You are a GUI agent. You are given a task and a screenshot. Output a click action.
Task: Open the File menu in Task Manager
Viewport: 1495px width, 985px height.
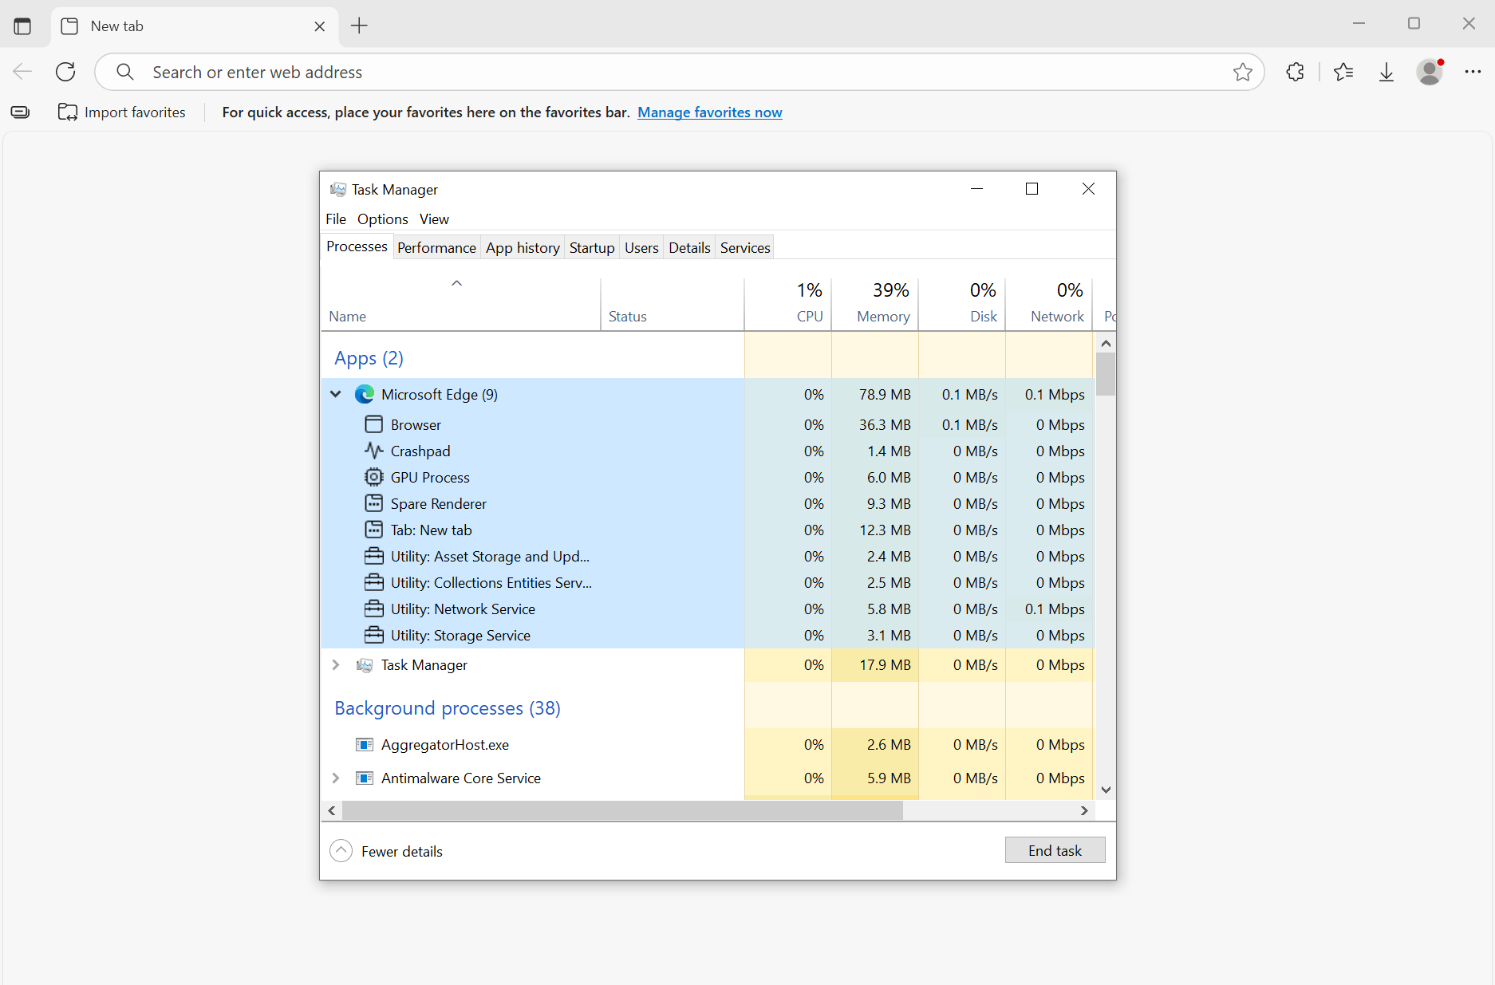[336, 219]
